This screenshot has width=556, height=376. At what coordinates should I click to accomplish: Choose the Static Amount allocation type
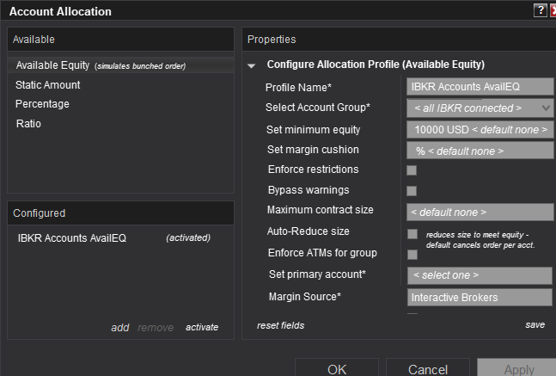pyautogui.click(x=48, y=85)
